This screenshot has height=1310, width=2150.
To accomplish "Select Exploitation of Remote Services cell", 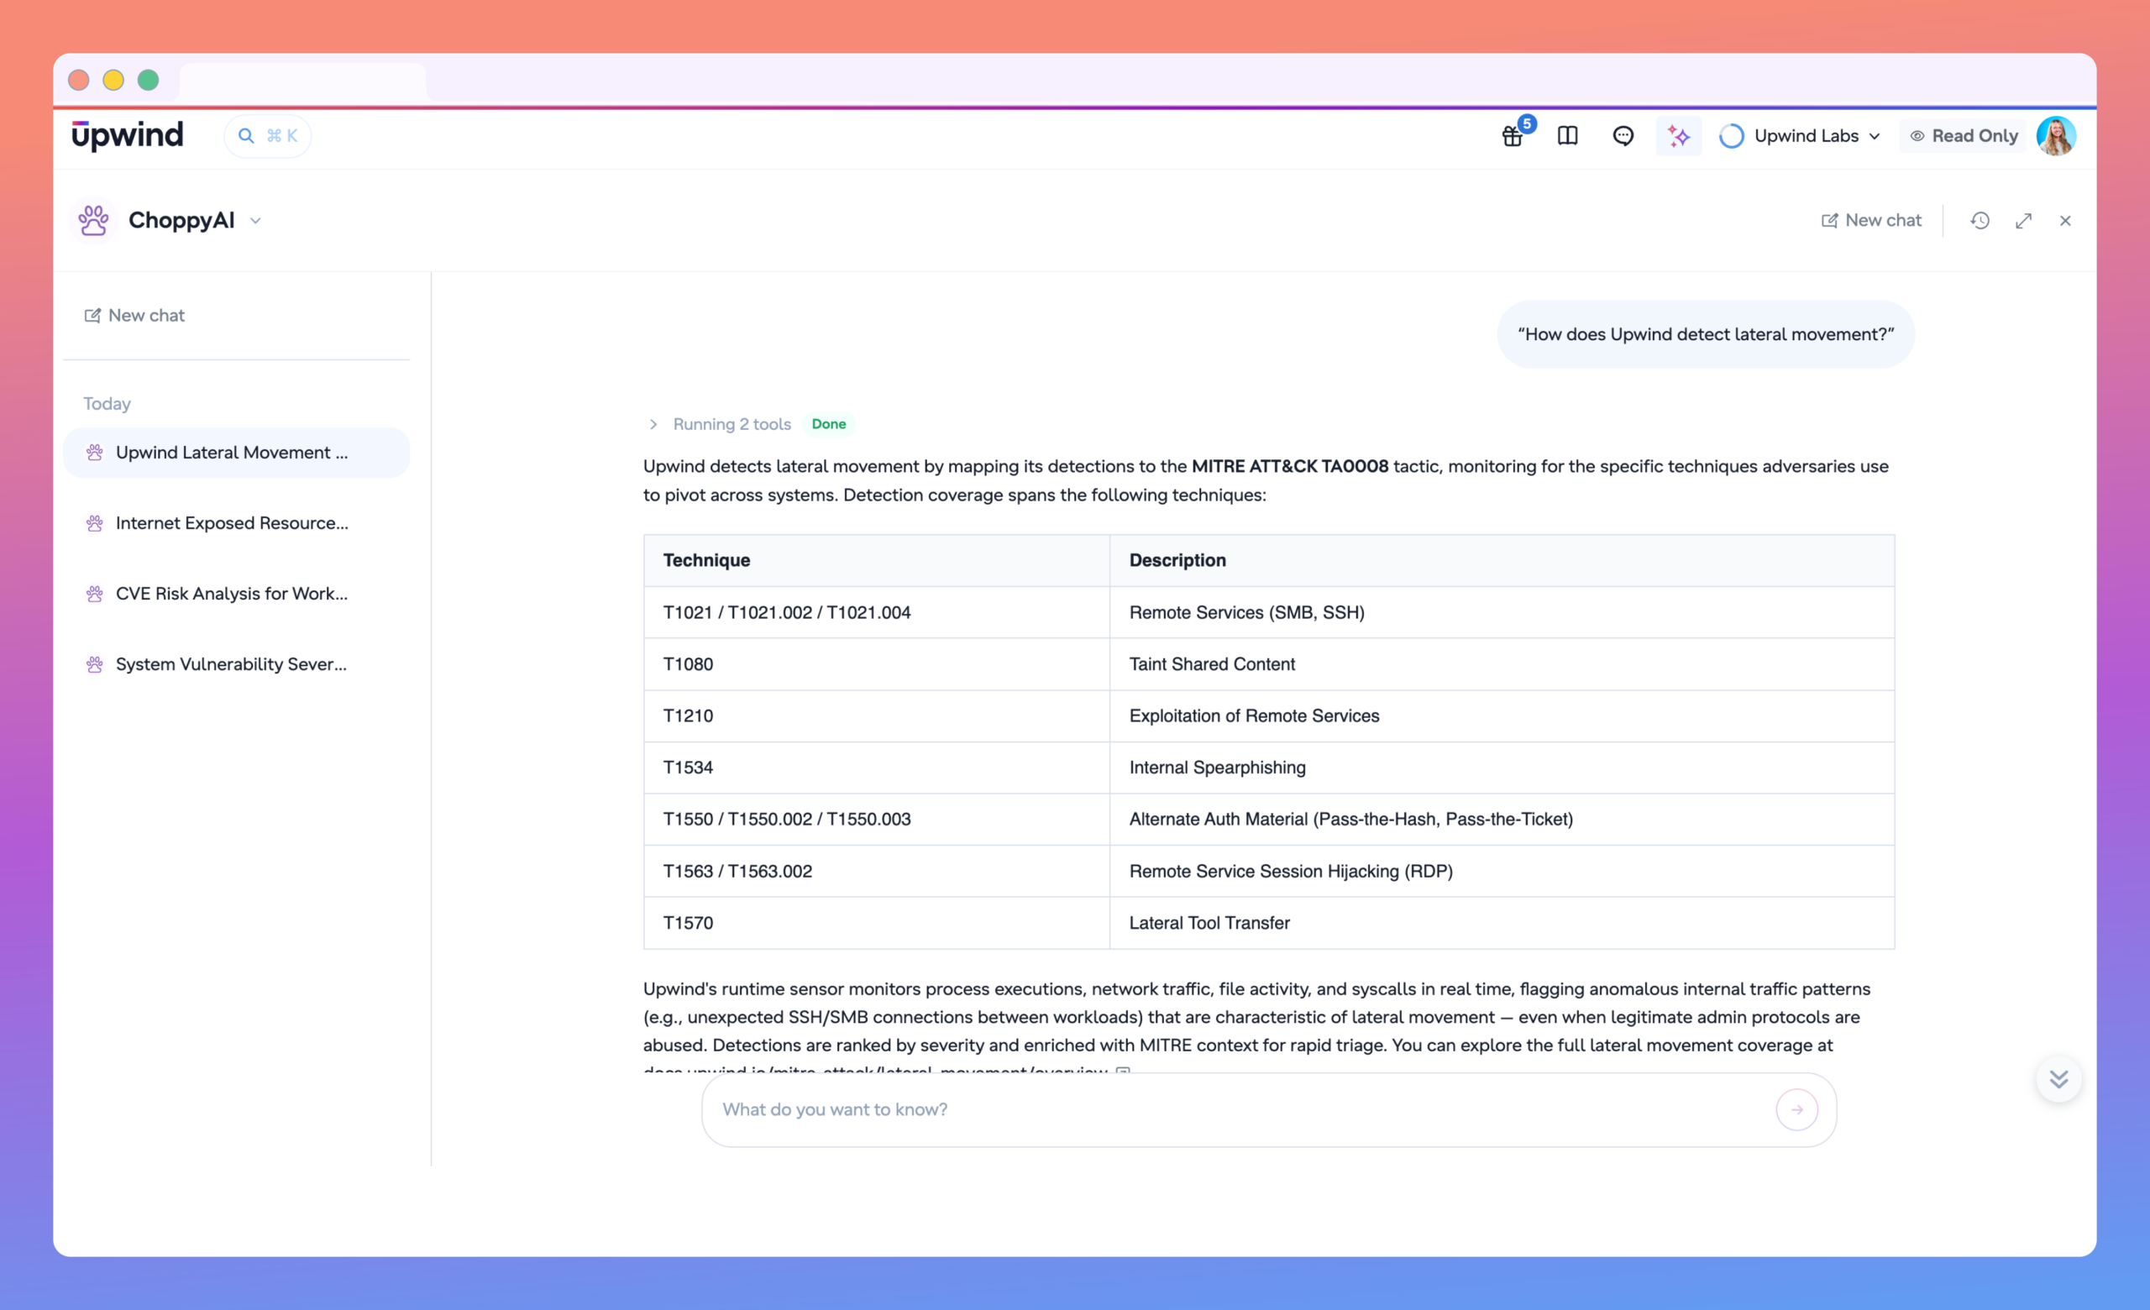I will tap(1502, 716).
